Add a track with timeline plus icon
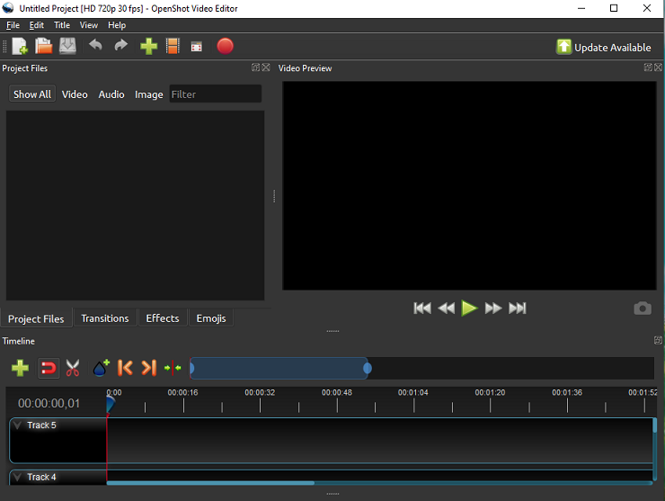This screenshot has height=501, width=665. 20,368
